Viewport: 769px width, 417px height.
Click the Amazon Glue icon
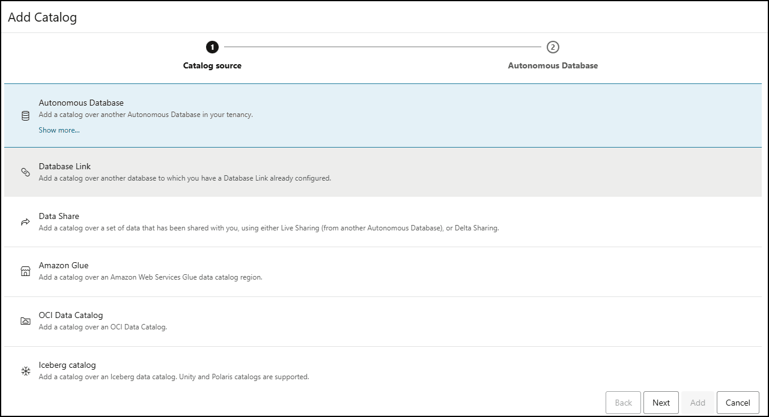[25, 271]
